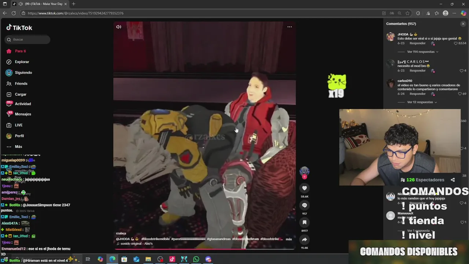
Task: Click the zoom magnifier icon in address bar
Action: (400, 13)
